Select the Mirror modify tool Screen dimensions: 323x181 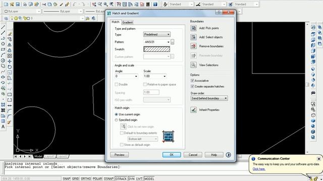[x=10, y=45]
